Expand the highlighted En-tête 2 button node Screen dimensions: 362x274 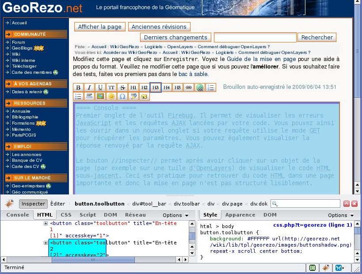(46, 243)
